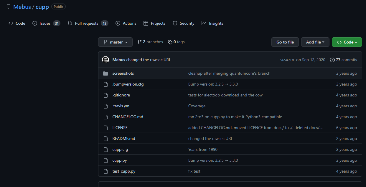Open commit hash 56547fd
Viewport: 366px width, 187px height.
point(287,60)
